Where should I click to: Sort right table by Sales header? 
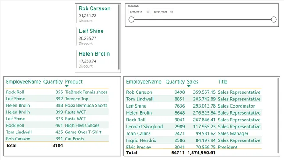pos(193,82)
